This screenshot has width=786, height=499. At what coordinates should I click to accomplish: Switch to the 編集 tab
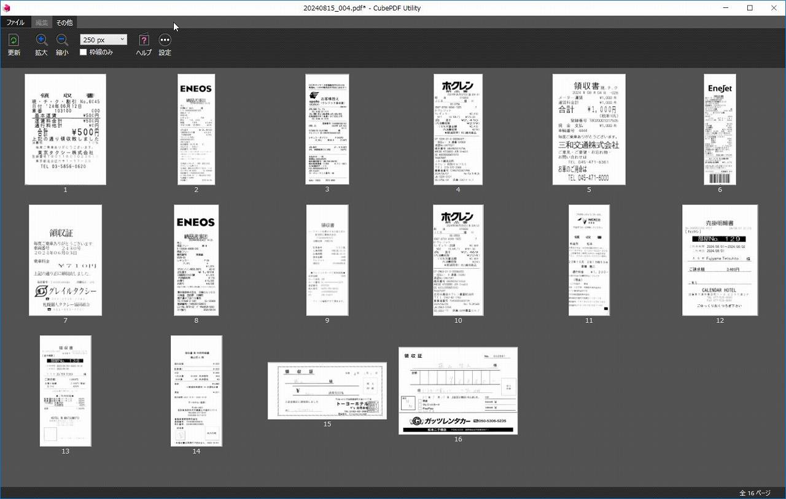42,23
